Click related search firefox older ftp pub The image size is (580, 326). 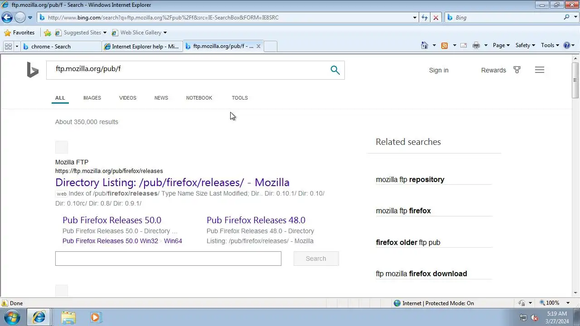408,243
